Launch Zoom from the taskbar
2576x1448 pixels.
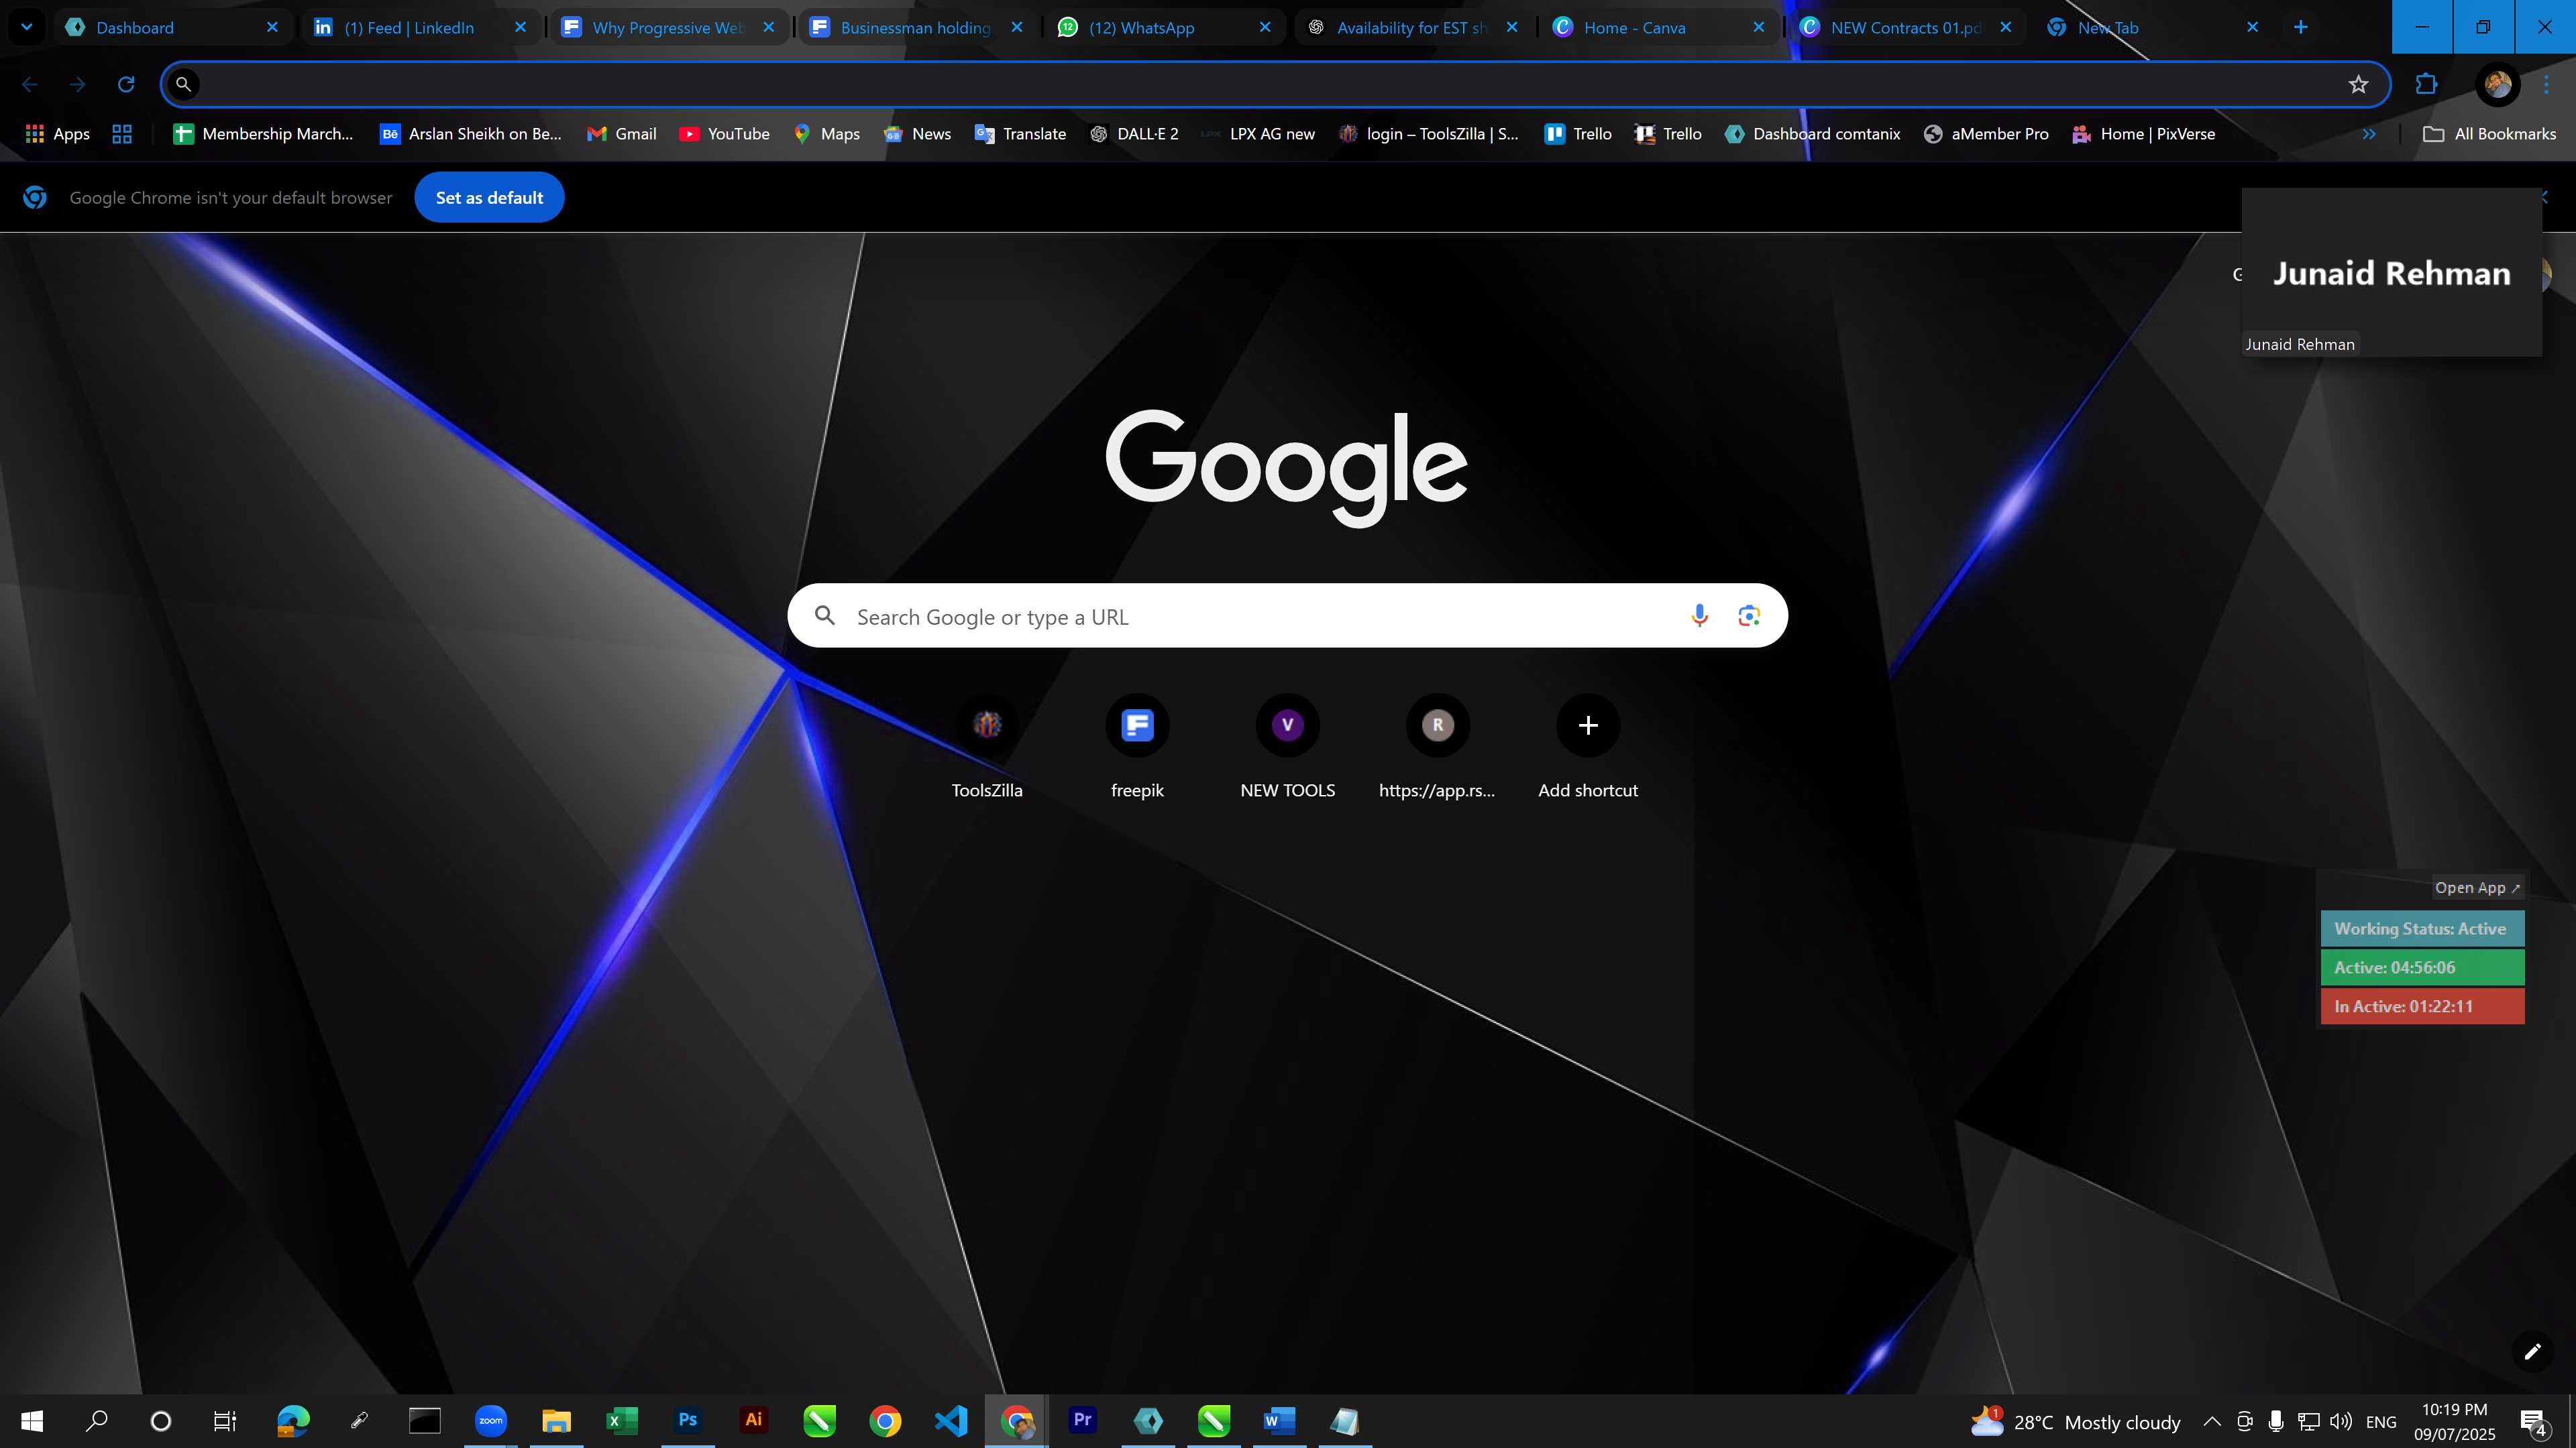coord(490,1420)
